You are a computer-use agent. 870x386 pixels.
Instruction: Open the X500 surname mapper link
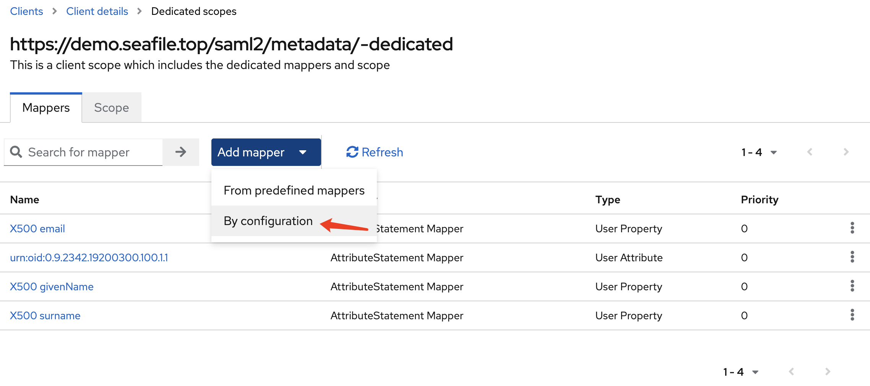[45, 315]
